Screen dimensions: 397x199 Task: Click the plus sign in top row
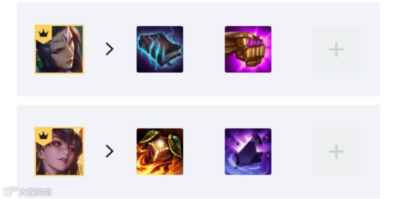336,49
